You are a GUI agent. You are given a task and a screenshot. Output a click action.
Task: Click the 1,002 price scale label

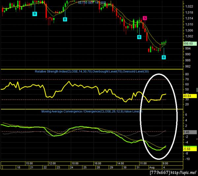tap(189, 36)
